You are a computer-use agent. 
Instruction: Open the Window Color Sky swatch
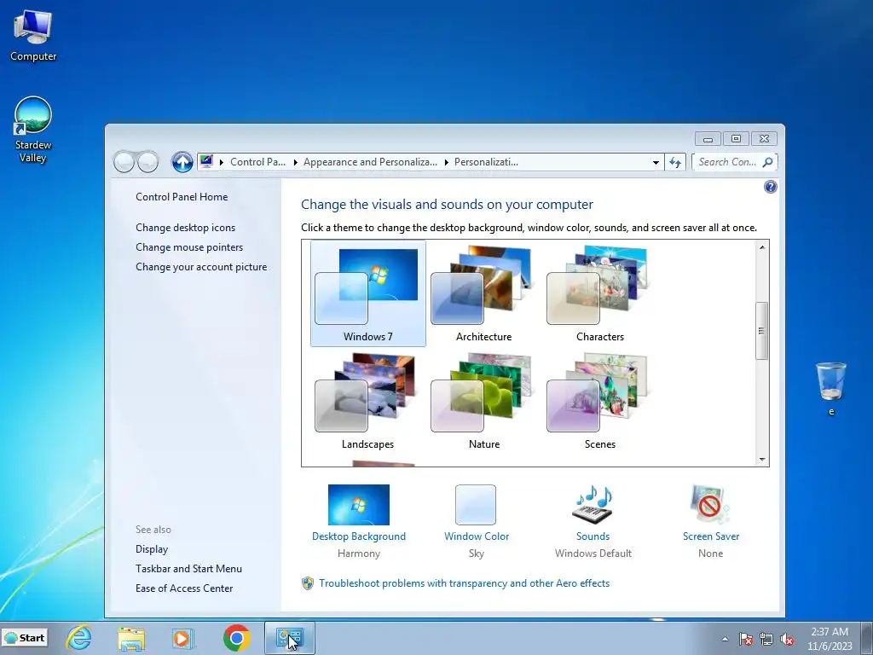tap(476, 505)
